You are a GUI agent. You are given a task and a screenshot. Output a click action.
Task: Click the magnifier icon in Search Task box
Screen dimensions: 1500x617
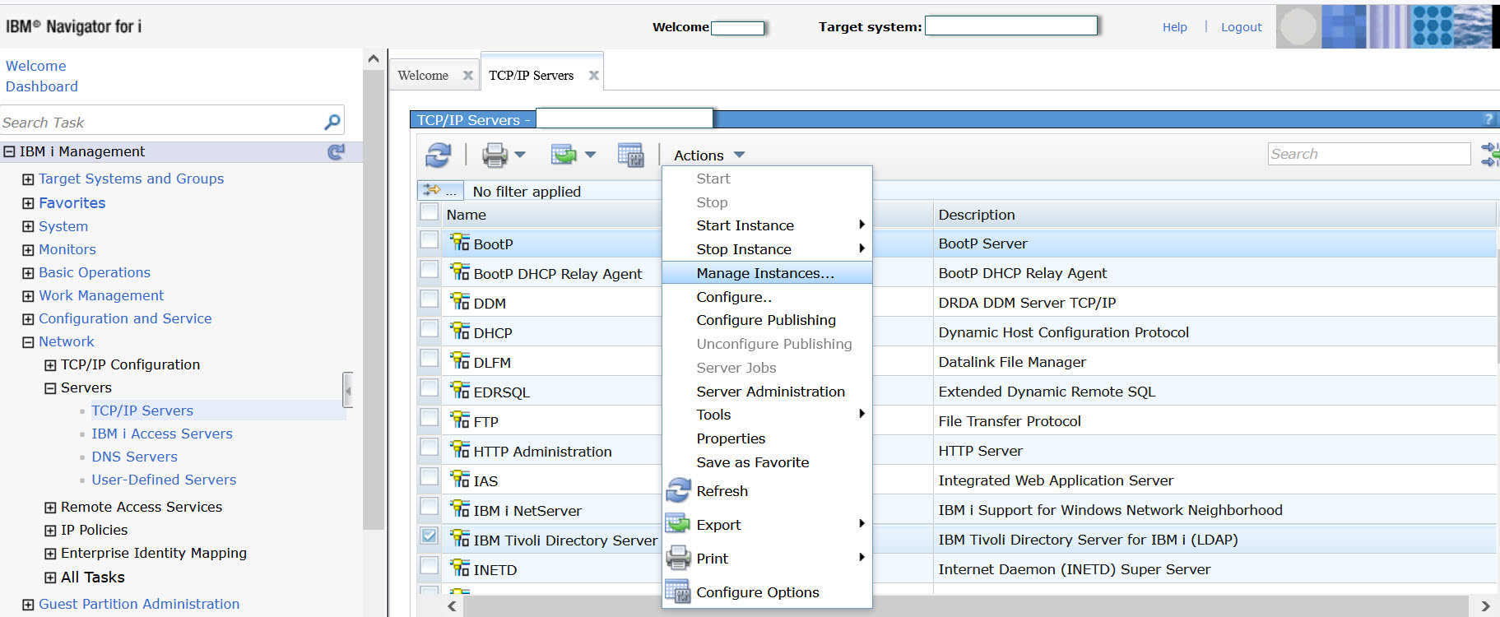tap(332, 122)
